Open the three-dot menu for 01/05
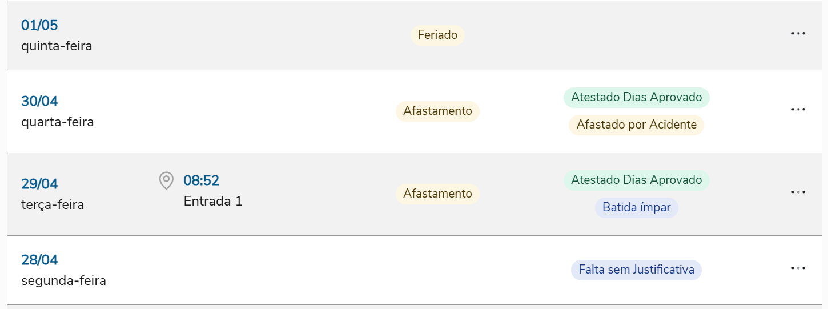Viewport: 828px width, 309px height. coord(798,34)
